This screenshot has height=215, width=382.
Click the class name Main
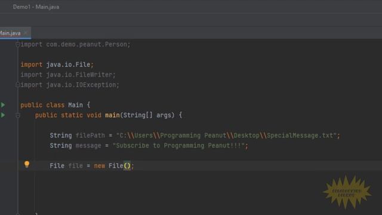coord(76,105)
